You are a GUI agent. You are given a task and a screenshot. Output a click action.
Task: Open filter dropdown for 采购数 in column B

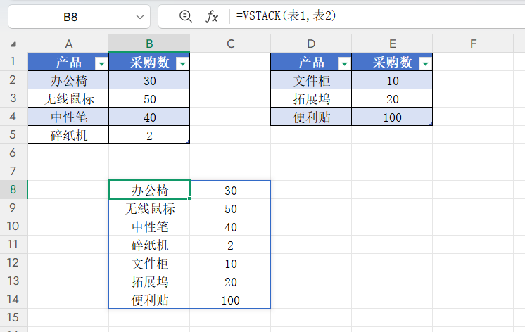tap(182, 63)
